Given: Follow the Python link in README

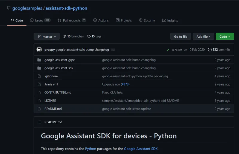Looking at the screenshot, I should pyautogui.click(x=91, y=149).
